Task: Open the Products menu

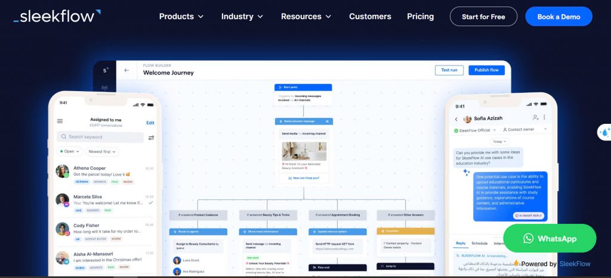Action: coord(181,16)
